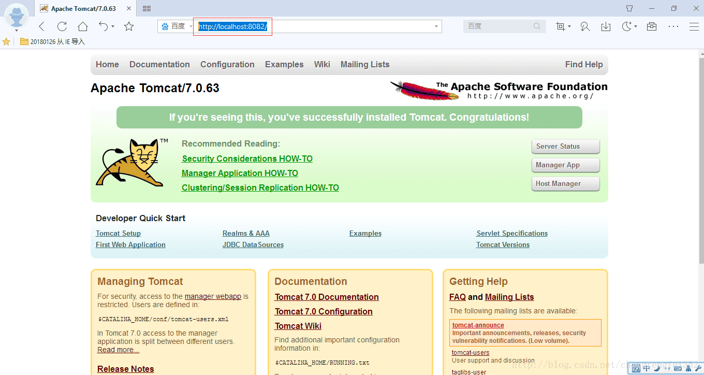The width and height of the screenshot is (704, 375).
Task: Expand the address bar history dropdown arrow
Action: point(436,26)
